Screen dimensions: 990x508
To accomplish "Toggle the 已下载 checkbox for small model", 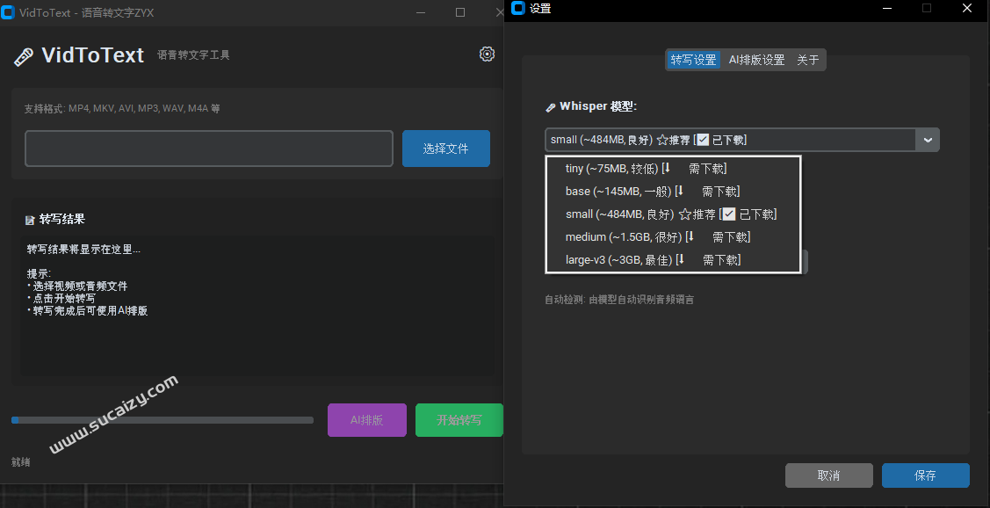I will (x=728, y=214).
